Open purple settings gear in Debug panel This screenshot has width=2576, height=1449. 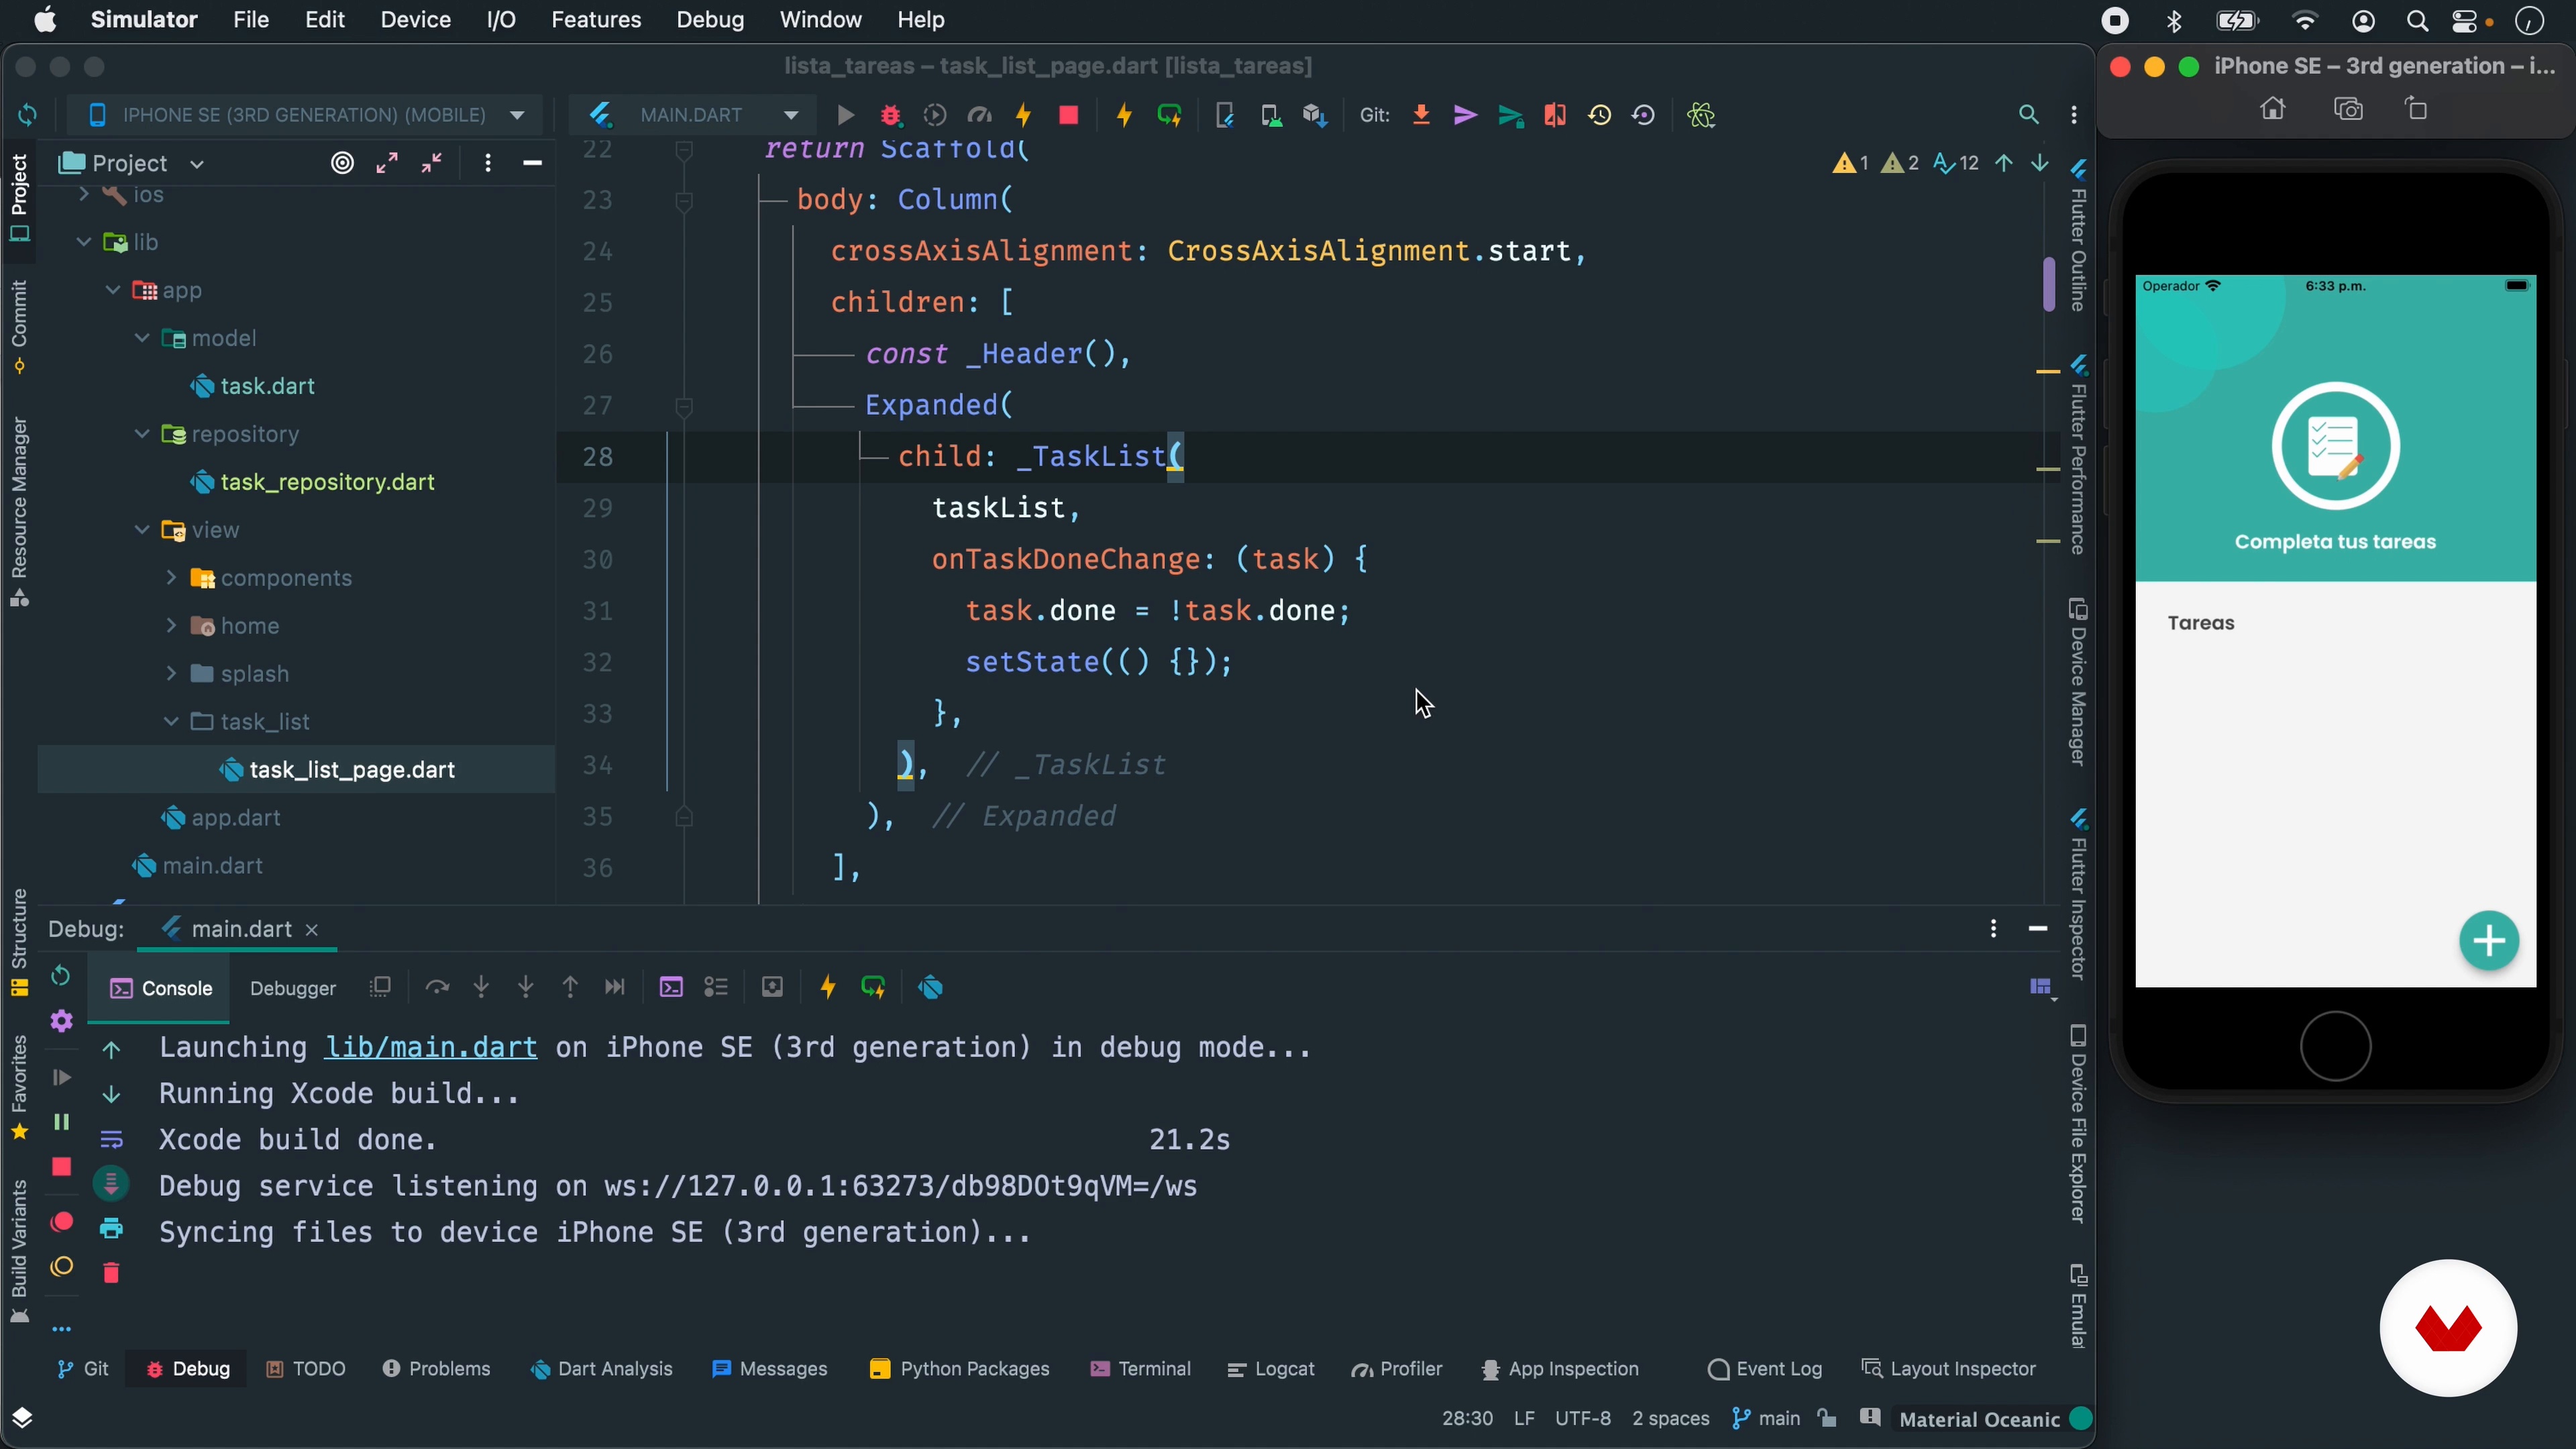coord(61,1021)
